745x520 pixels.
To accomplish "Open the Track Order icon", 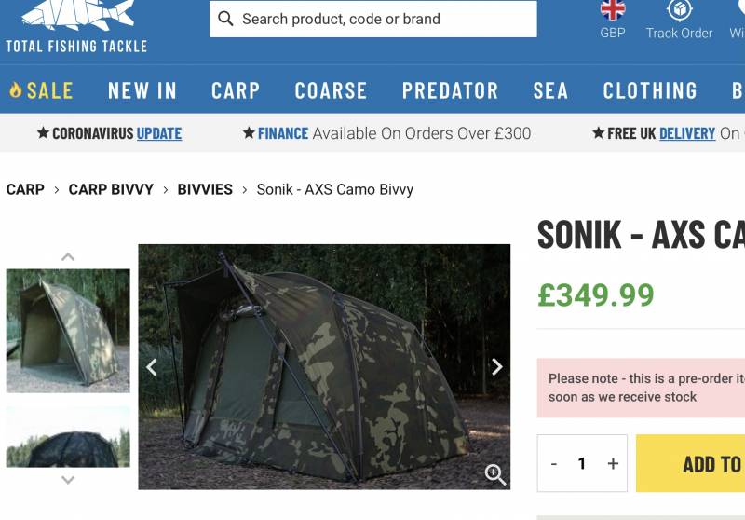I will (679, 11).
